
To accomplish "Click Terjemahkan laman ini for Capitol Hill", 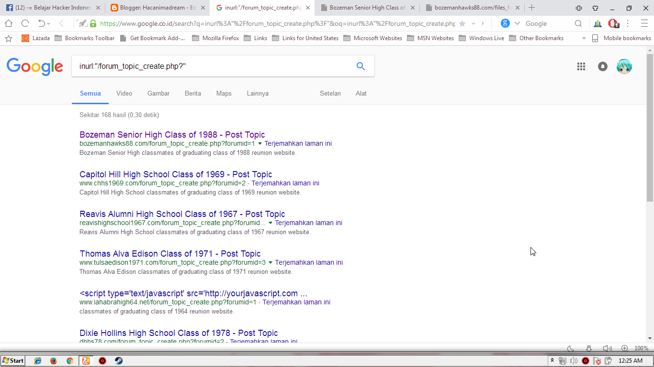I will point(285,183).
